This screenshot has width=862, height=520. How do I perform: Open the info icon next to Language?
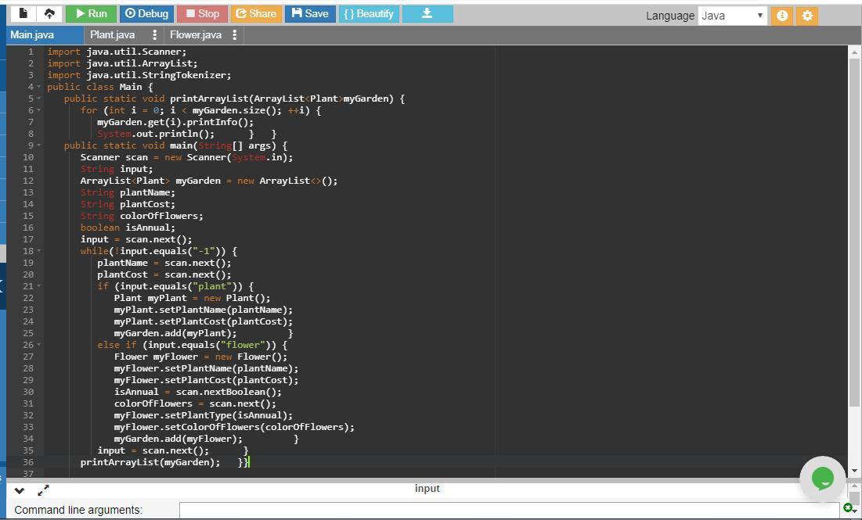[x=781, y=16]
